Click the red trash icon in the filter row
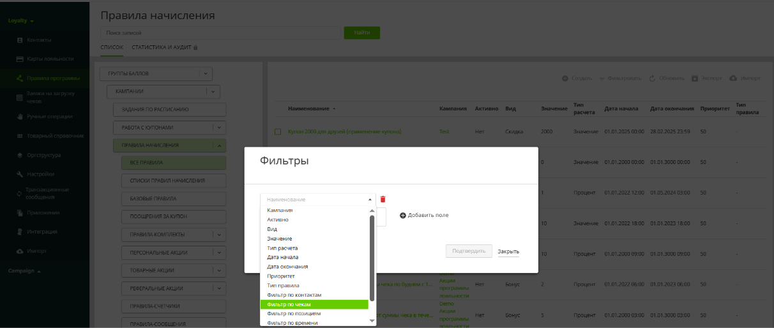The image size is (774, 328). [383, 200]
